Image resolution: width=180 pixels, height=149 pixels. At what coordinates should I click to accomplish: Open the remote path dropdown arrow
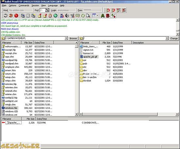167,38
